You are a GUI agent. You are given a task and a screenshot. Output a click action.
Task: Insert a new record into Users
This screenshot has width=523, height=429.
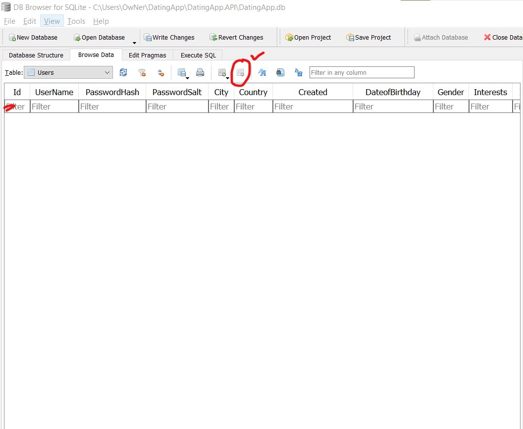coord(221,72)
